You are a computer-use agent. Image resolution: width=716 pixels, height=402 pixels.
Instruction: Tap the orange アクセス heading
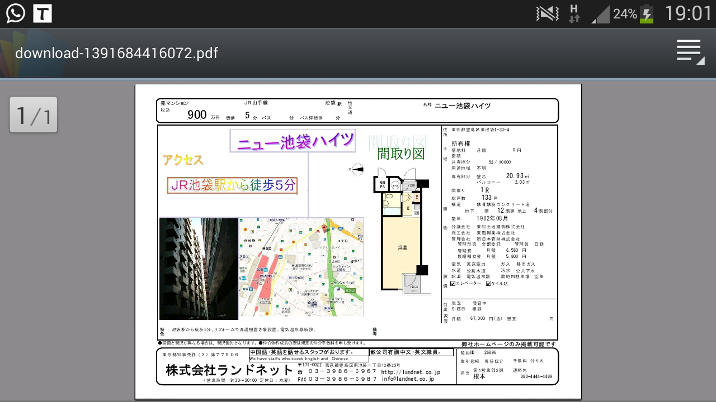183,160
